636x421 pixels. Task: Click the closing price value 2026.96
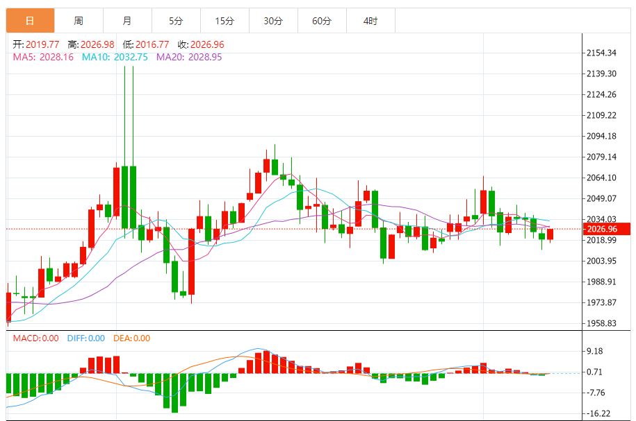(x=207, y=44)
